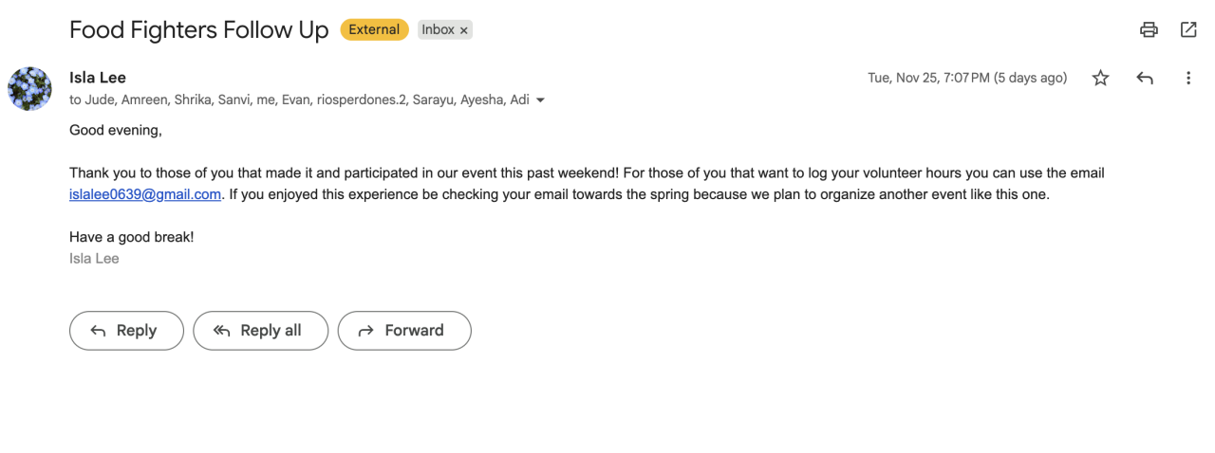Click Isla Lee's flower profile picture

coord(29,89)
